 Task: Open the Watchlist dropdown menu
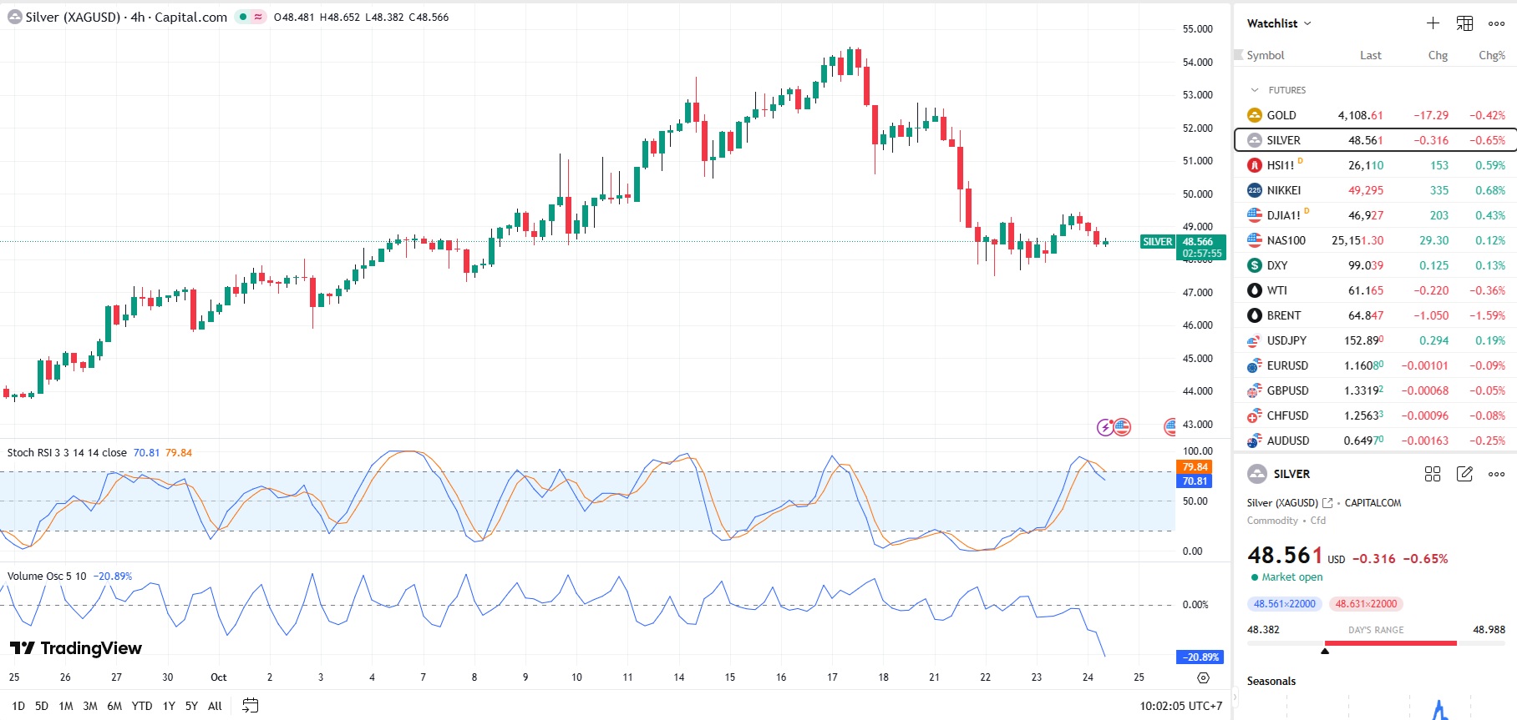[x=1279, y=23]
